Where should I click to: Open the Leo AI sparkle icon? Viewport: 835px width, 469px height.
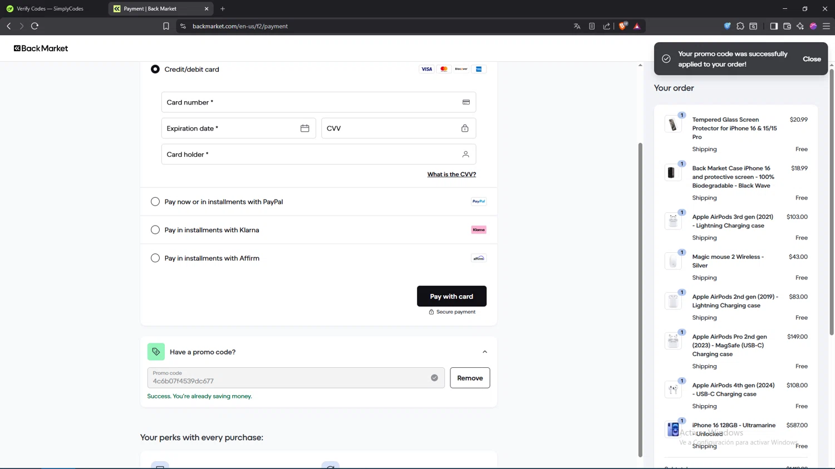(800, 26)
